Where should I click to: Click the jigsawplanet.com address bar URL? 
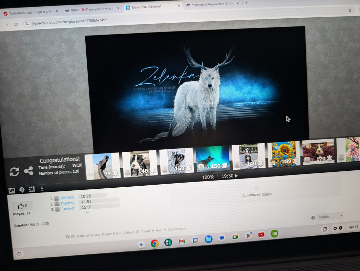(x=69, y=21)
